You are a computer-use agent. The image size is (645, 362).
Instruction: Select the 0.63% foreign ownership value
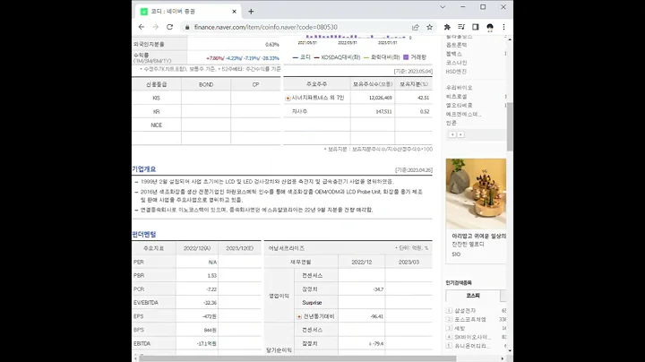click(x=272, y=45)
